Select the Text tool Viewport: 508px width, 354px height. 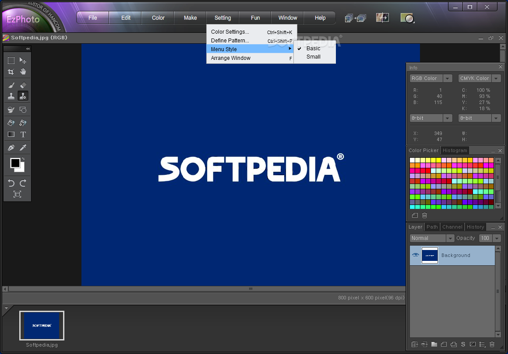coord(23,134)
